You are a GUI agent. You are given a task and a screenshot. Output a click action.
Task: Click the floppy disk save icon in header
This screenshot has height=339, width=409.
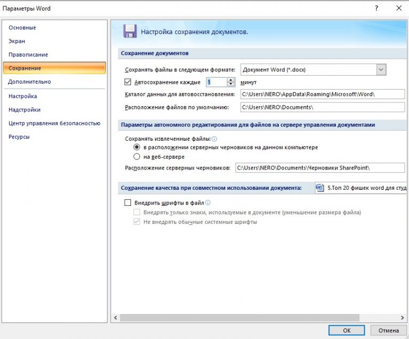[129, 31]
